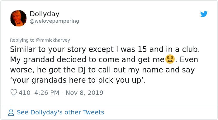Visit the @welovepampering handle
Image resolution: width=218 pixels, height=120 pixels.
coord(54,21)
